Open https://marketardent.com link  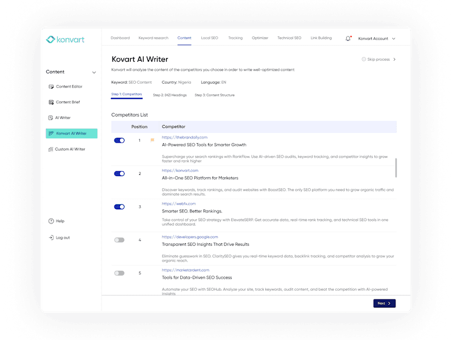click(186, 270)
